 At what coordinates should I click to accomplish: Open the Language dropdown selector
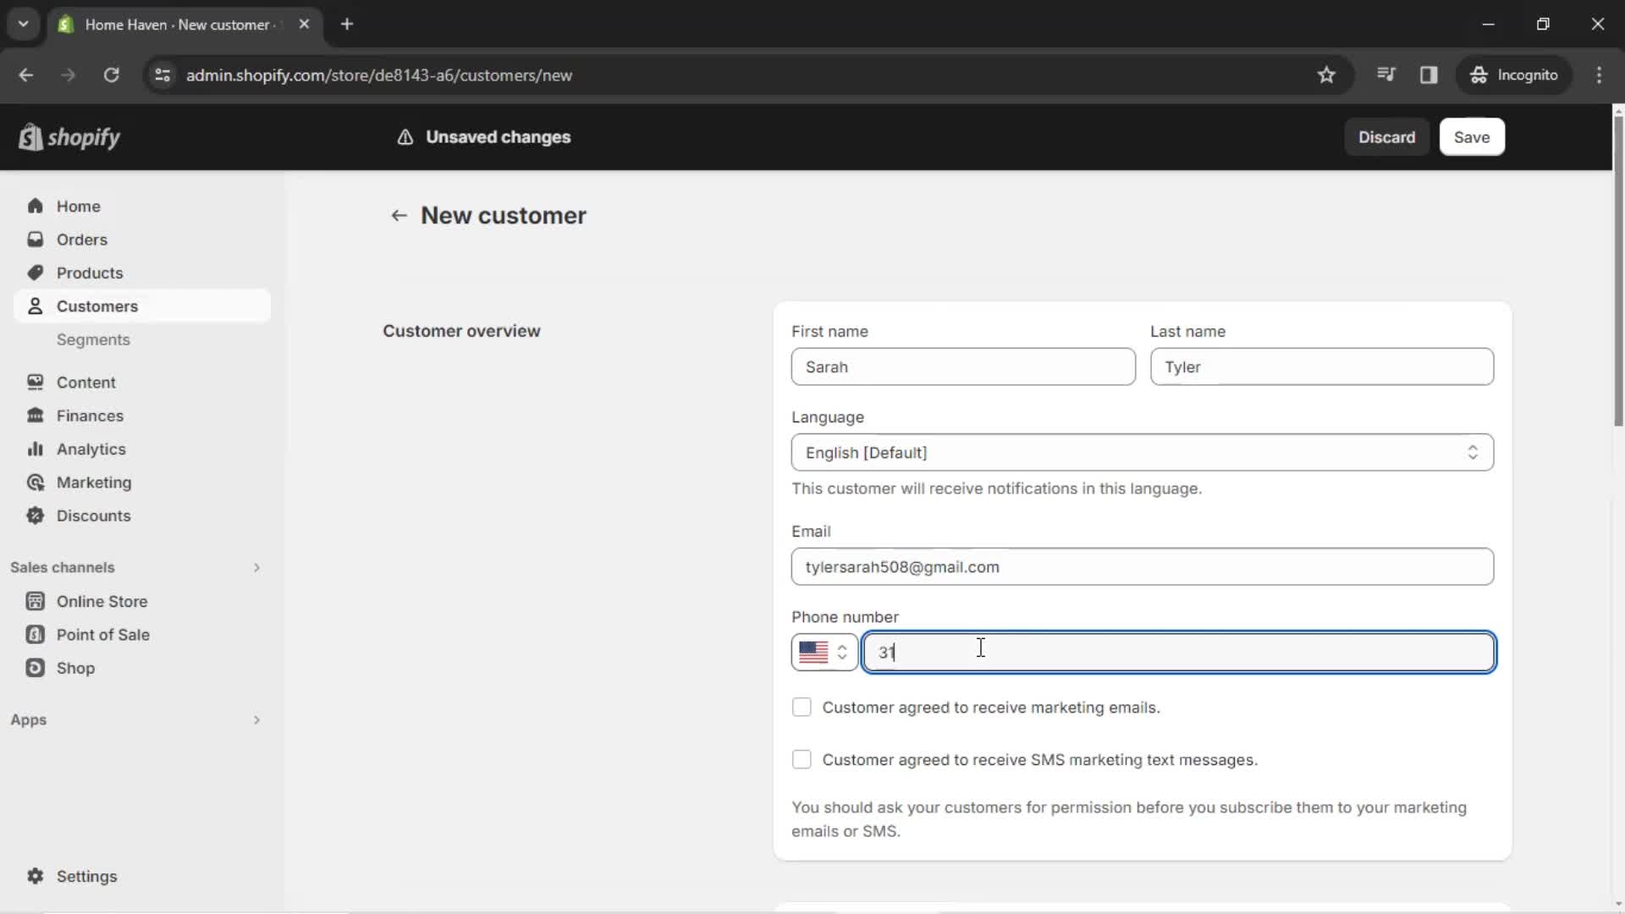[x=1142, y=452]
